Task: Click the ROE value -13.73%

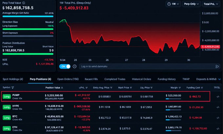Action: tap(49, 60)
